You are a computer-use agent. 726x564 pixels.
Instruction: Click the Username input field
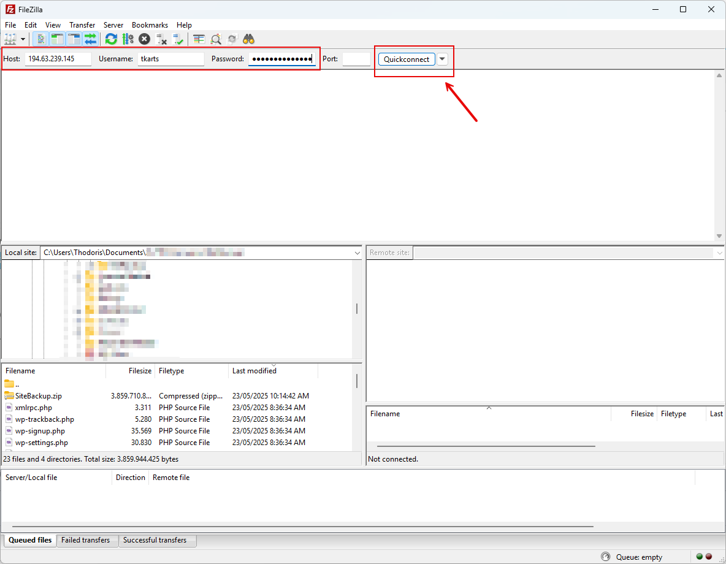click(x=171, y=59)
